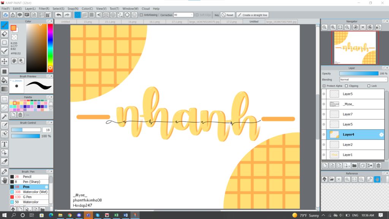This screenshot has height=219, width=389.
Task: Click the Windows Start button
Action: [4, 215]
